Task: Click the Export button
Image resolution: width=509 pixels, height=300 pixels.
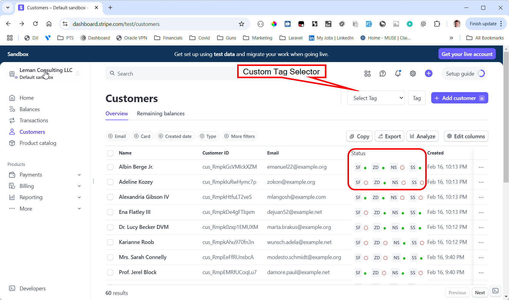Action: [x=390, y=136]
